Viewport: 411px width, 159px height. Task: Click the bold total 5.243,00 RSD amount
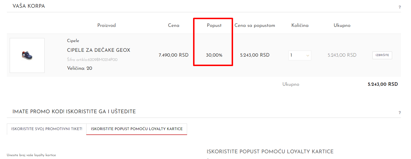pos(383,84)
